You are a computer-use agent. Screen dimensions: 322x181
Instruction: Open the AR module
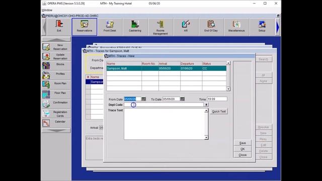(186, 27)
